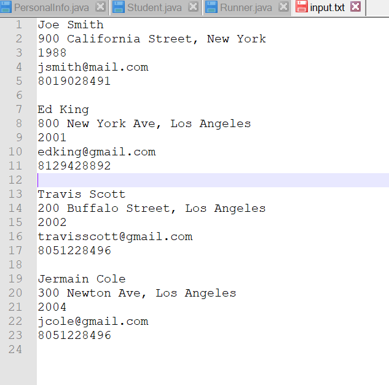Click the name 'Travis Scott'
This screenshot has width=389, height=385.
[82, 195]
